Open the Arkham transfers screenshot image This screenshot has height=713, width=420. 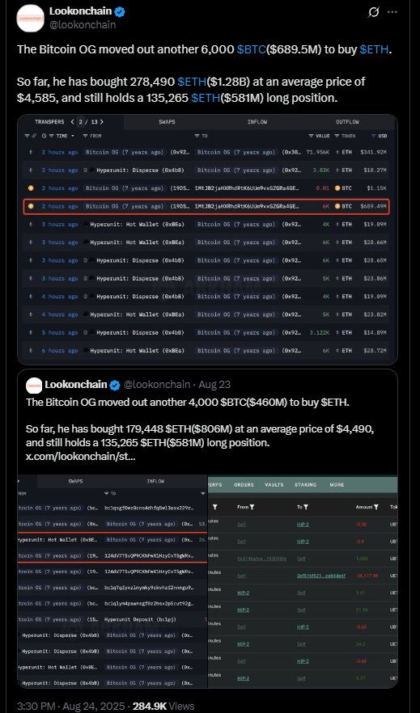tap(207, 239)
